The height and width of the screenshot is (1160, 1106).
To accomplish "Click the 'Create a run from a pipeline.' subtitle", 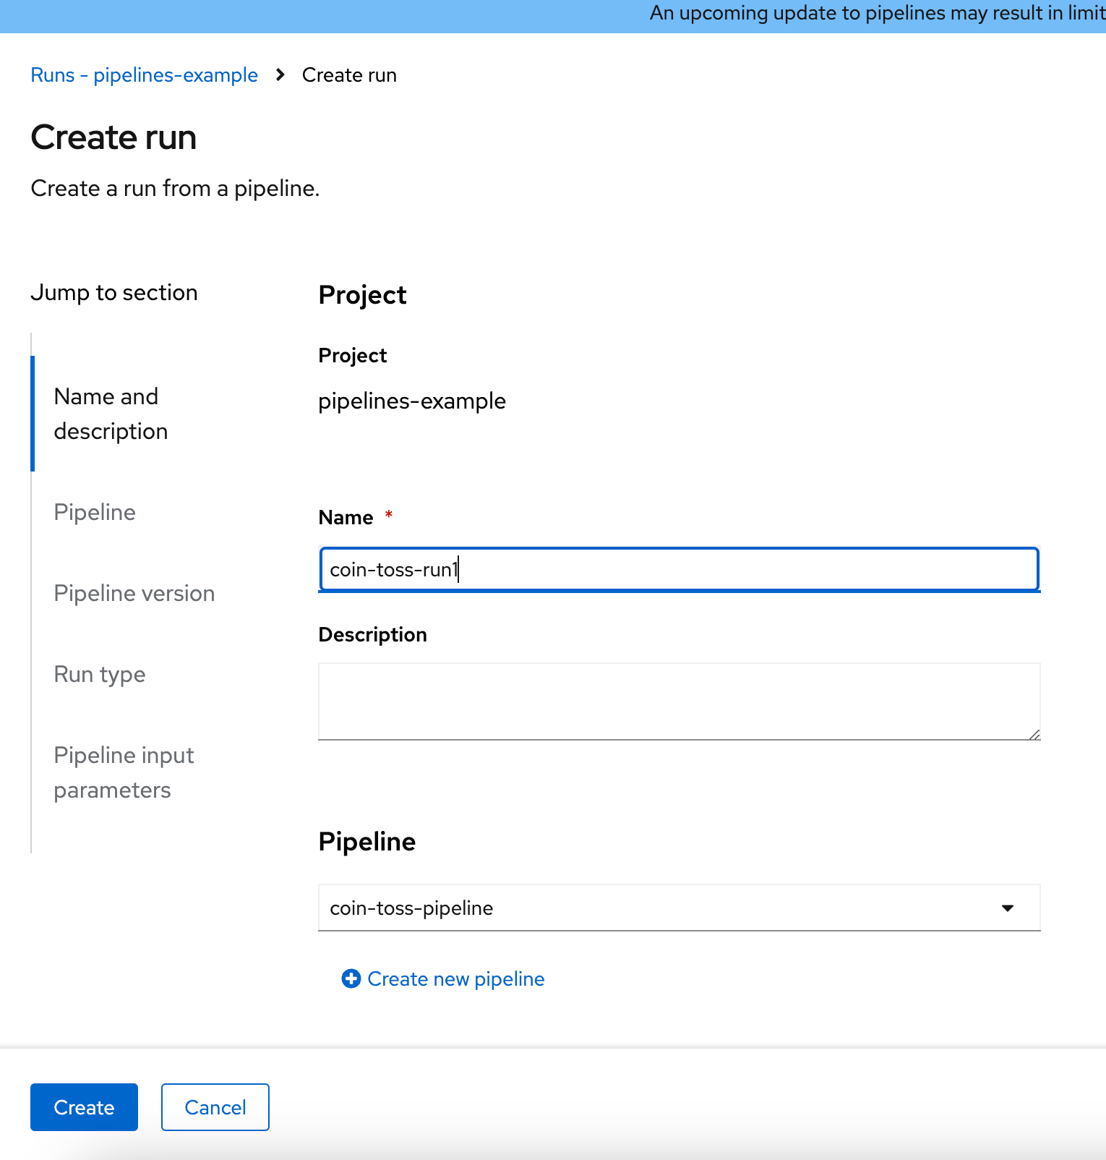I will (175, 188).
